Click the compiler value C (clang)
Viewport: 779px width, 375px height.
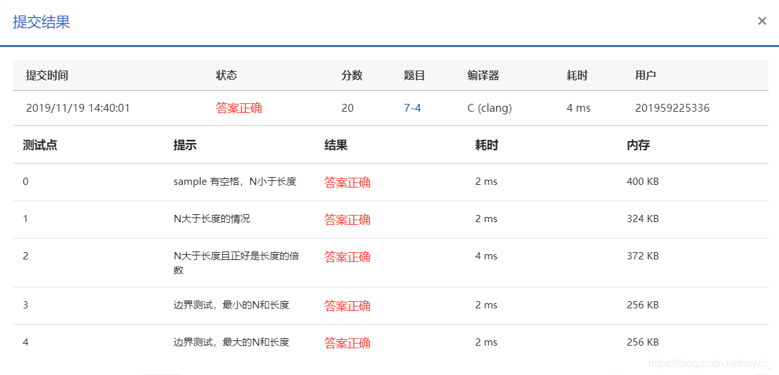click(490, 108)
